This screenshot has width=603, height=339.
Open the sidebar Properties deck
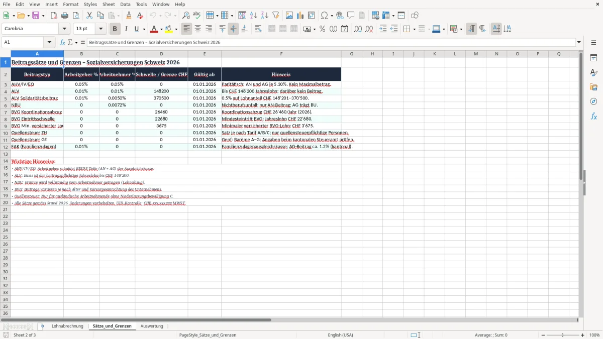click(x=593, y=58)
